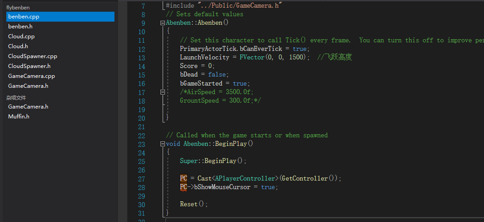The height and width of the screenshot is (222, 484).
Task: Click APlayerController type name
Action: coord(245,178)
